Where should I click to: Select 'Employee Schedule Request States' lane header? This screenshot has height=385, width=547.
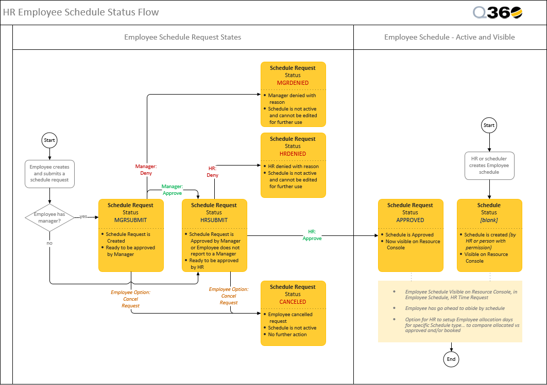(x=183, y=38)
